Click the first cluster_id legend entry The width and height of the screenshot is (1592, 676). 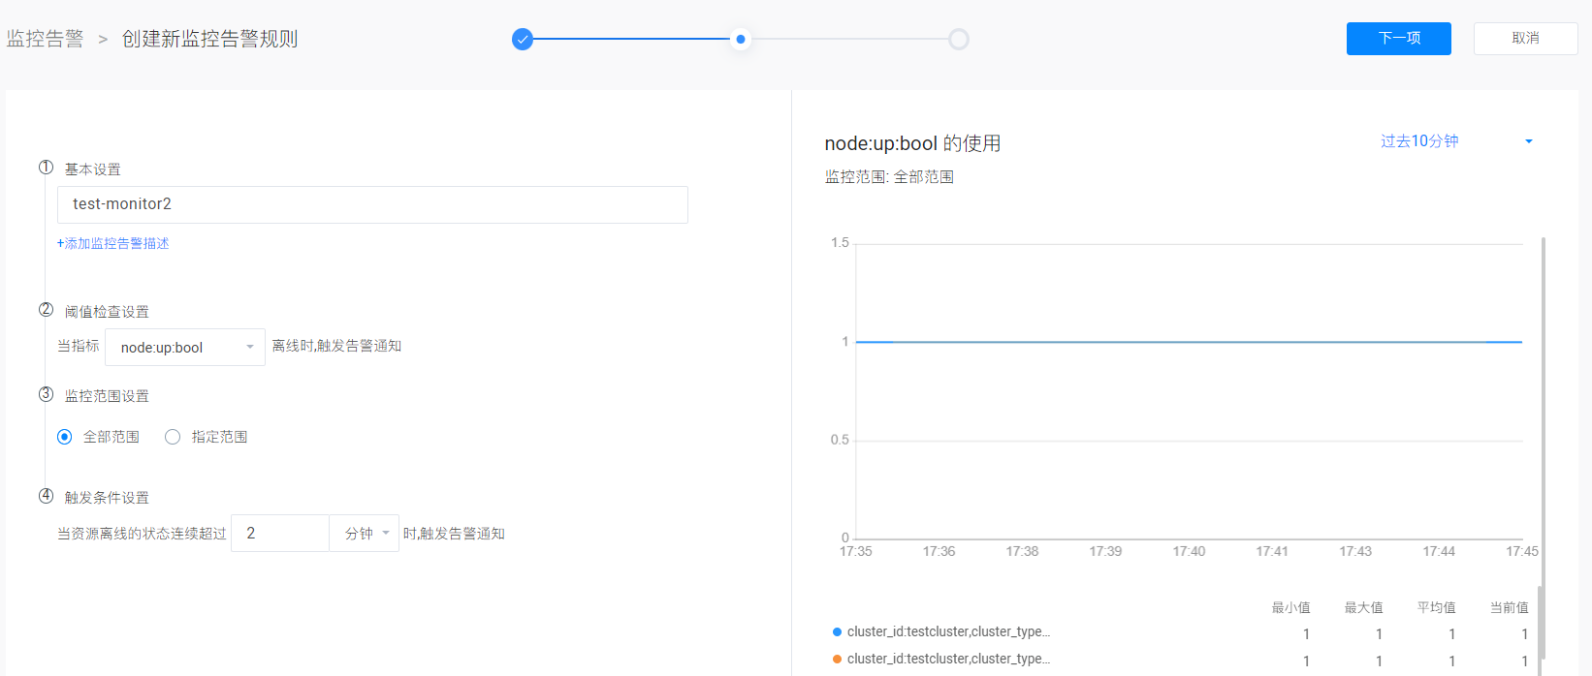click(x=948, y=632)
